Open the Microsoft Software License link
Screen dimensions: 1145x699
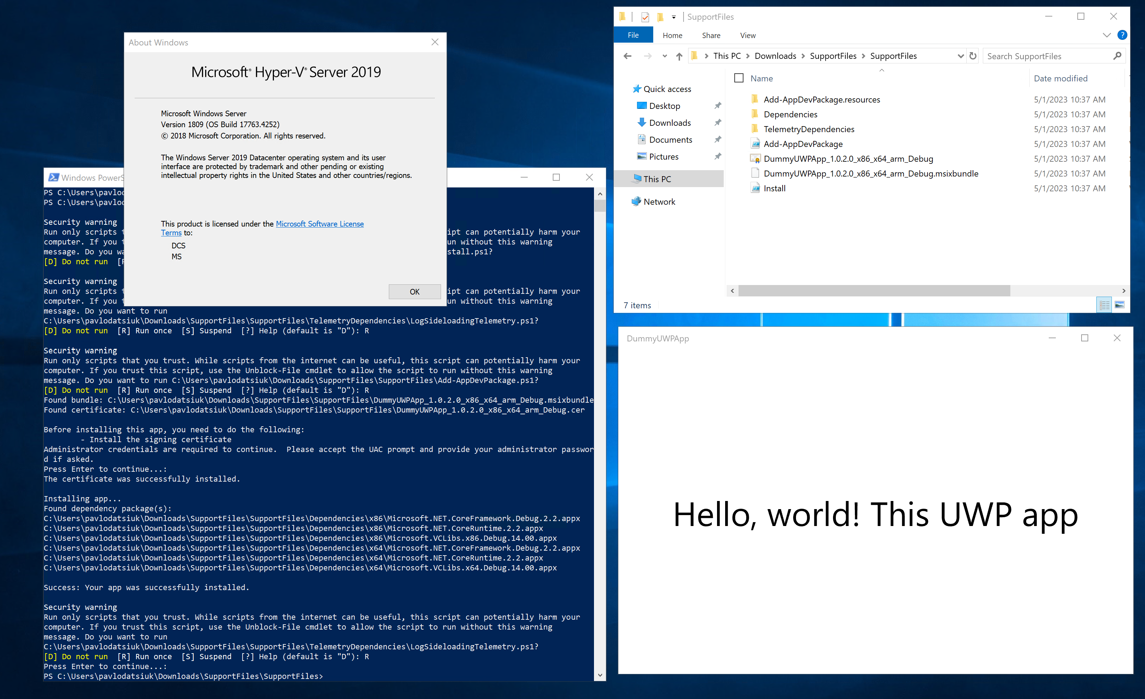(320, 224)
